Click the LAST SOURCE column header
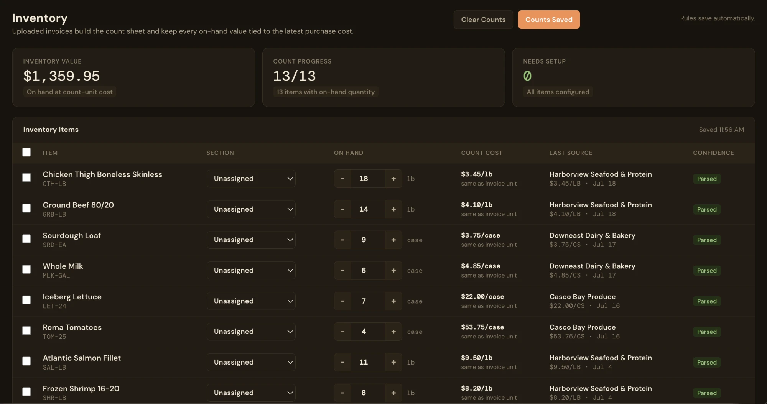 coord(571,153)
